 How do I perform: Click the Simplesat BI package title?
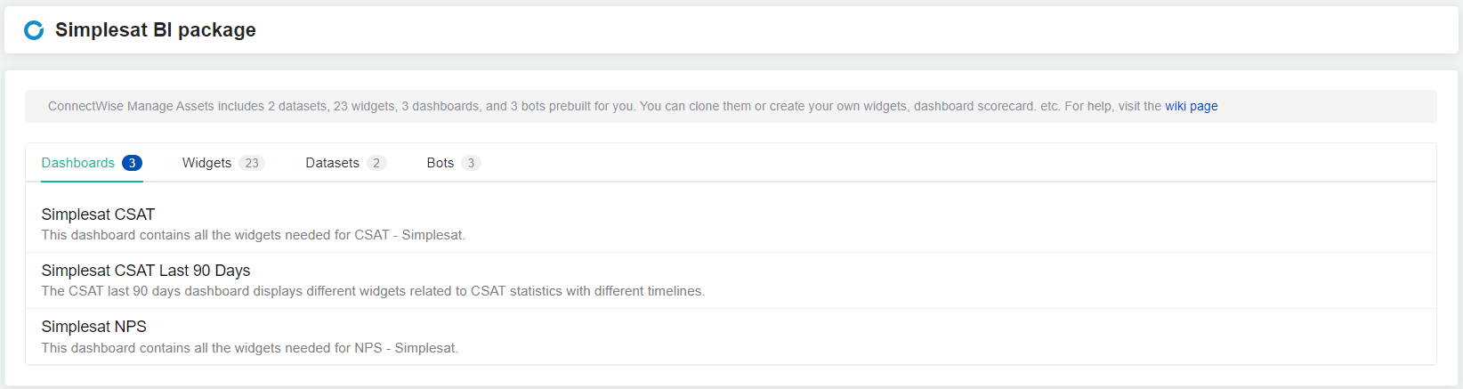click(x=155, y=30)
